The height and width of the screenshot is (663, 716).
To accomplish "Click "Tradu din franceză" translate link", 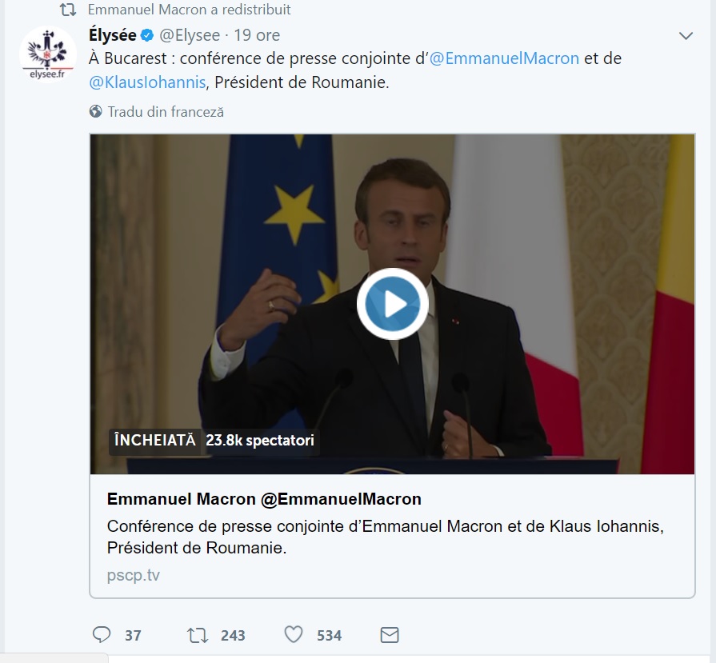I will pyautogui.click(x=166, y=112).
